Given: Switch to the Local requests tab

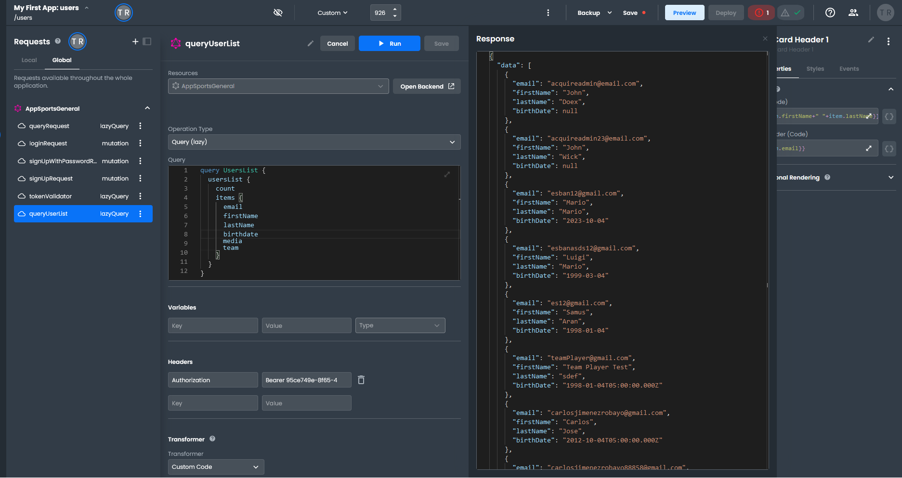Looking at the screenshot, I should (29, 60).
